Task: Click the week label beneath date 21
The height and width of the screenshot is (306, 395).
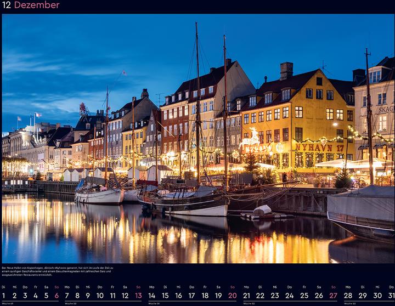Action: (249, 303)
